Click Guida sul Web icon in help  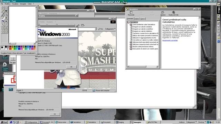pyautogui.click(x=173, y=13)
